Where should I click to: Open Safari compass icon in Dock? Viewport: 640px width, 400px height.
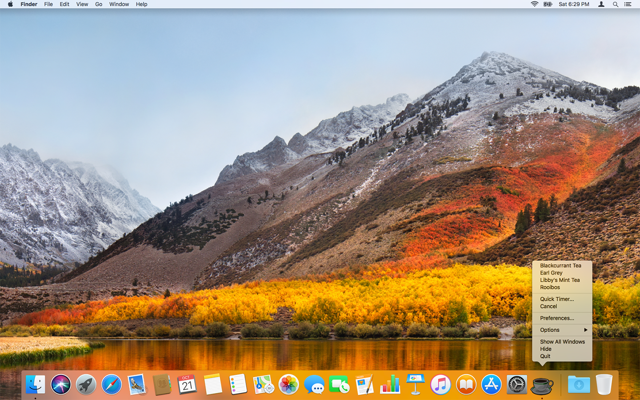[x=111, y=384]
